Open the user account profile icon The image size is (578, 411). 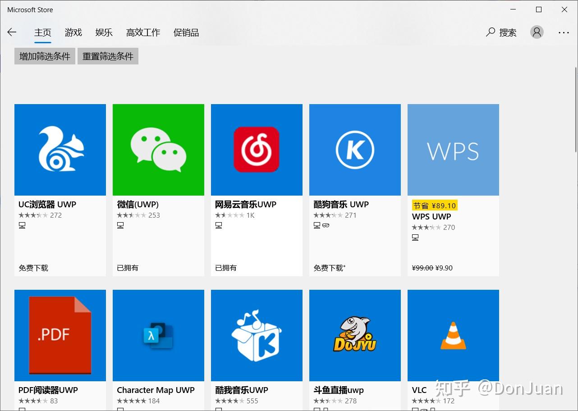[x=537, y=32]
